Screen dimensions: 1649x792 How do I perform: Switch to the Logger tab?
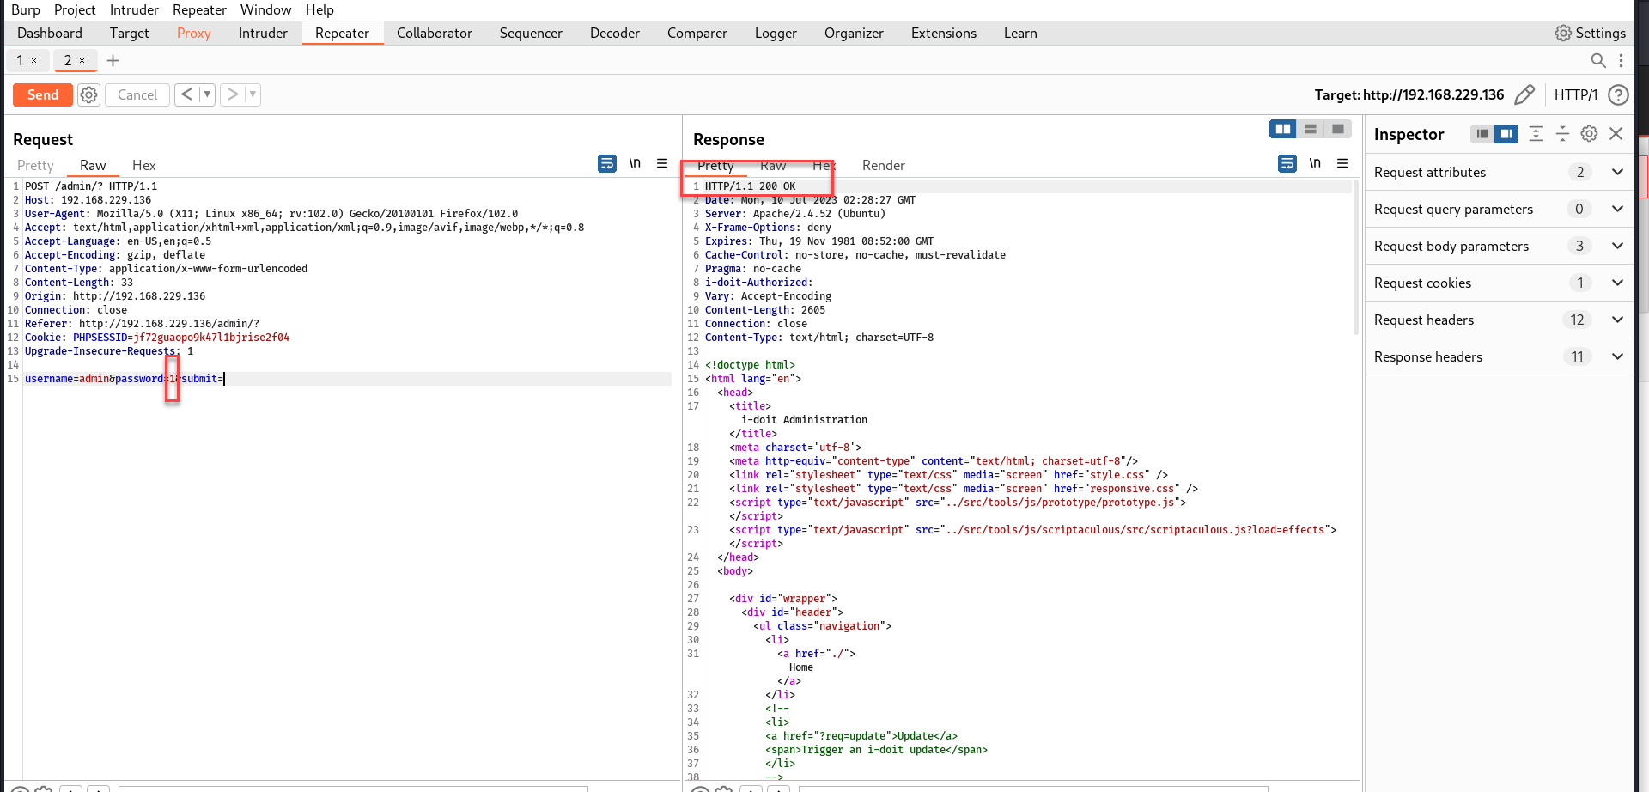tap(776, 33)
